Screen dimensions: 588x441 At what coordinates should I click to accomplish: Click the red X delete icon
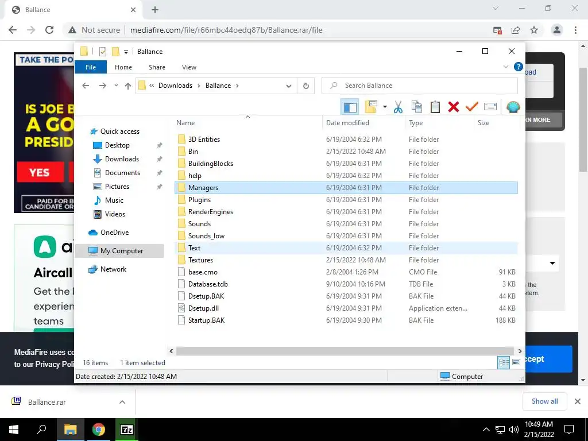click(454, 107)
